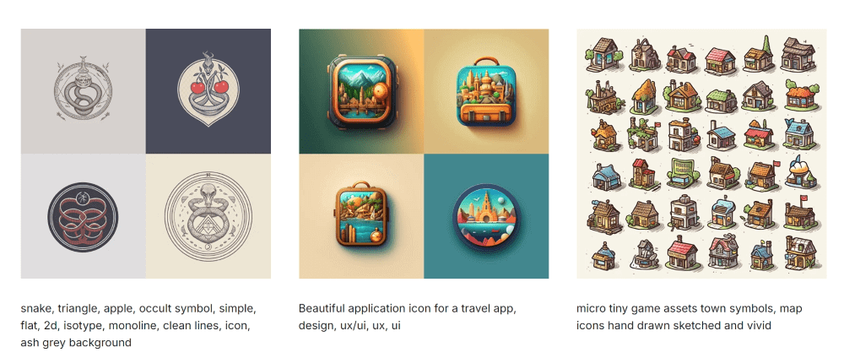Viewport: 844px width, 358px height.
Task: Click the micro tiny game assets caption
Action: 689,317
